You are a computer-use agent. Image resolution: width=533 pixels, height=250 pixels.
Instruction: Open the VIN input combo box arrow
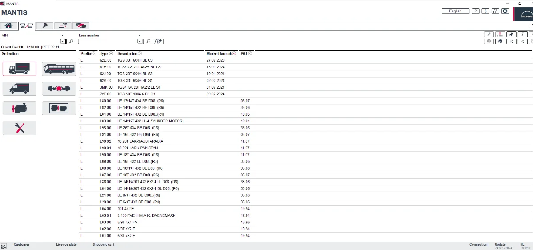click(x=63, y=41)
